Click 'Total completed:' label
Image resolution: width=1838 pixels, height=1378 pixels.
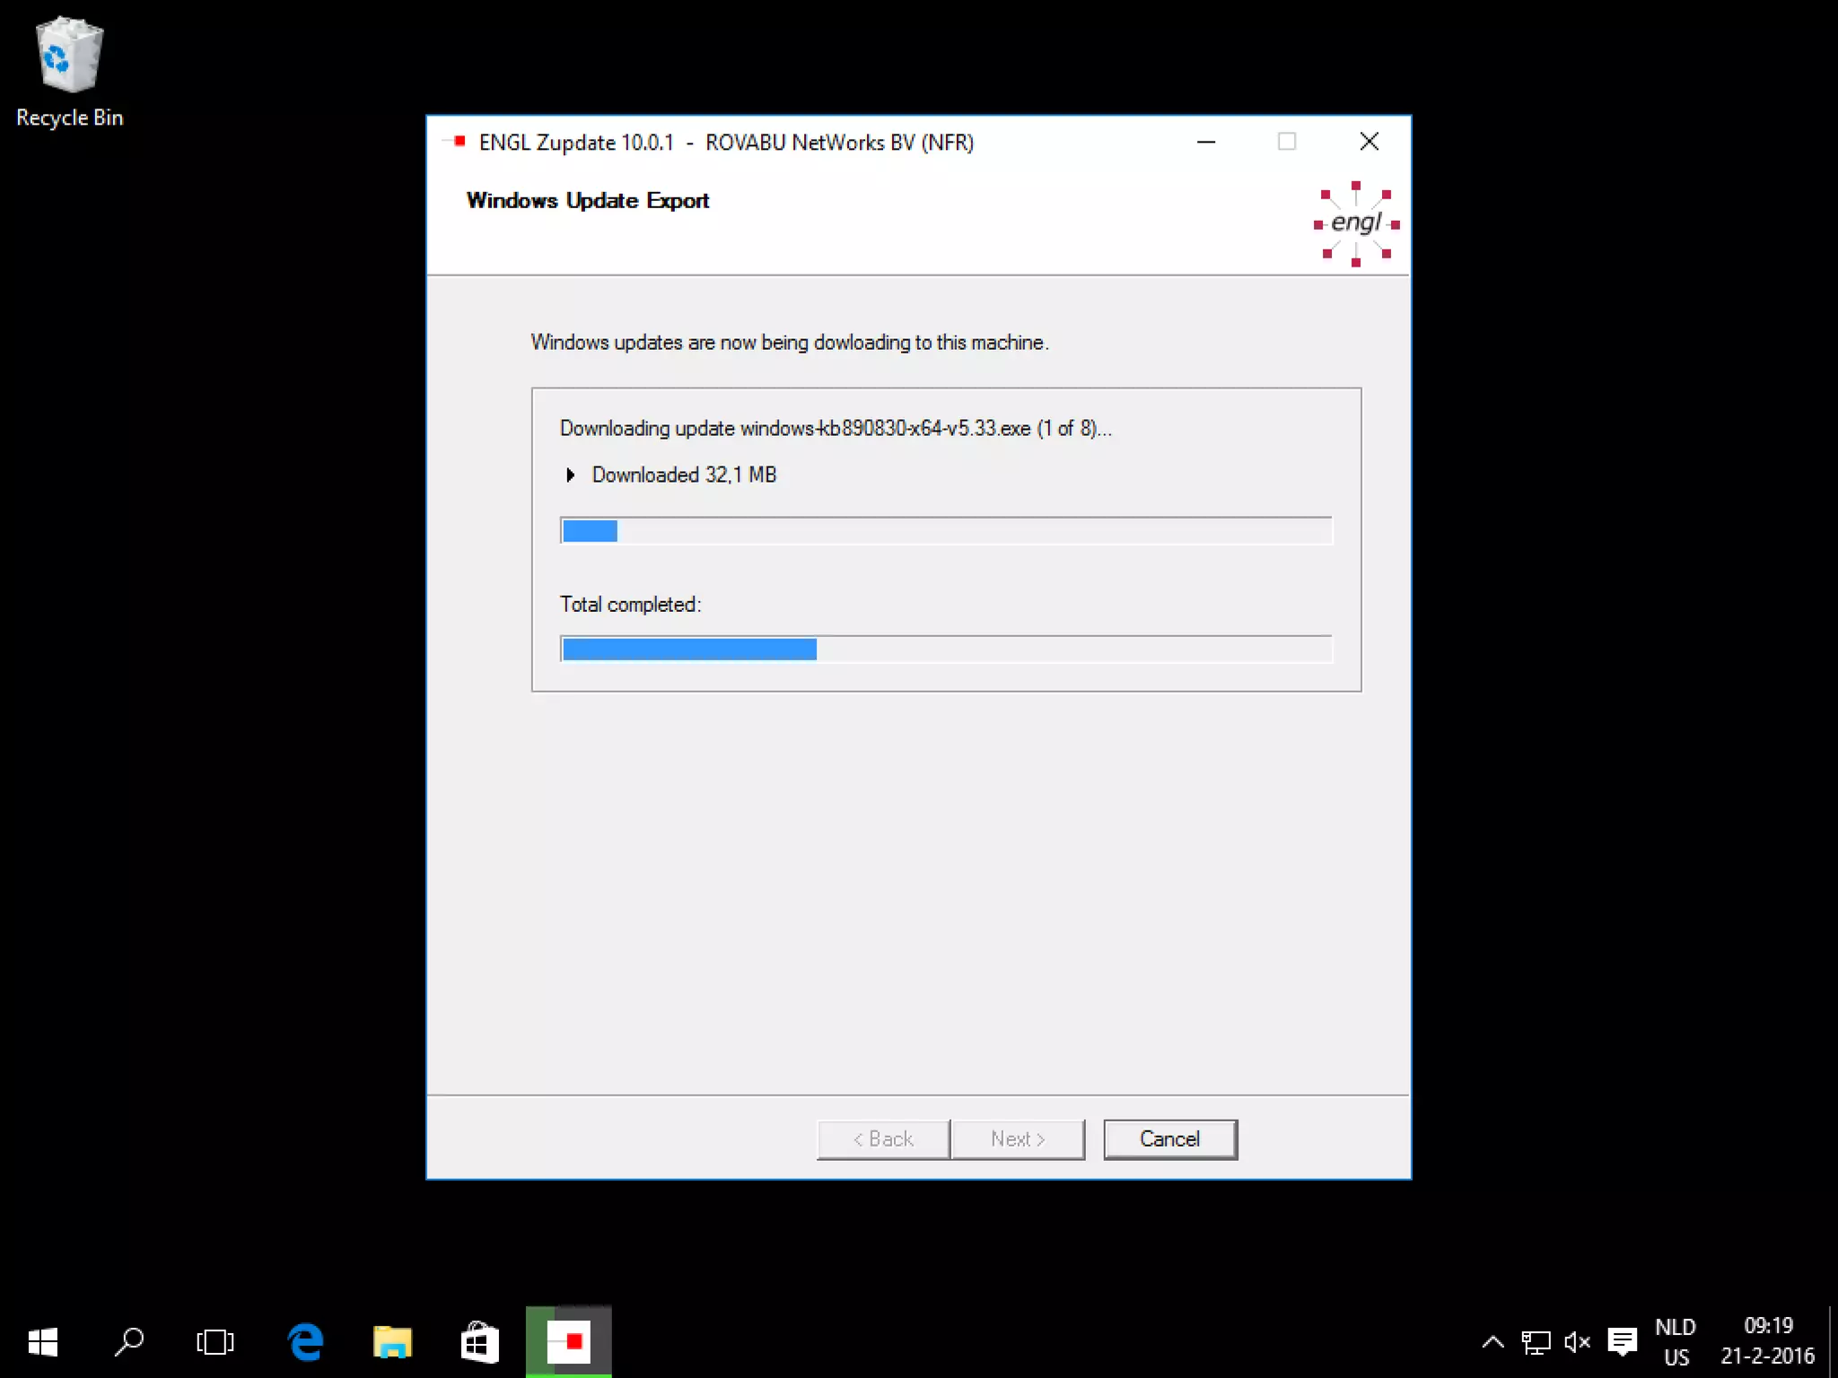(630, 604)
